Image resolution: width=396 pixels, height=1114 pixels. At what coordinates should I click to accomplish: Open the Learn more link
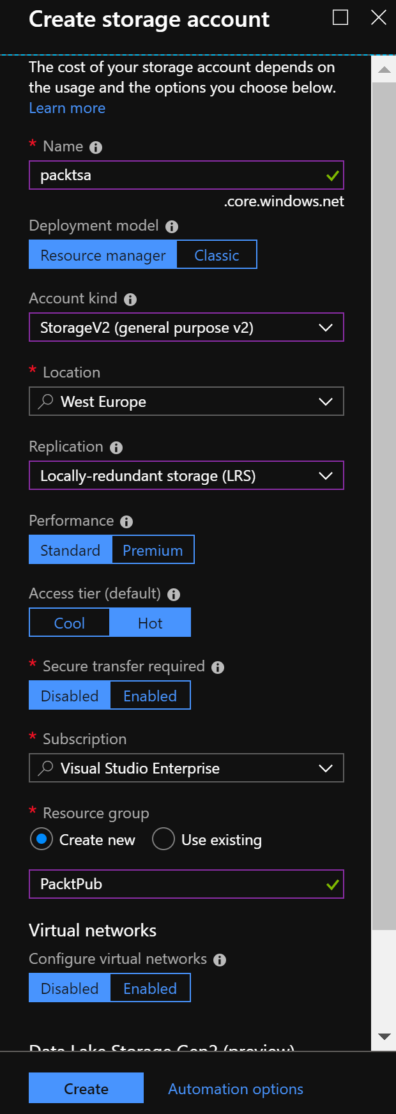[67, 108]
